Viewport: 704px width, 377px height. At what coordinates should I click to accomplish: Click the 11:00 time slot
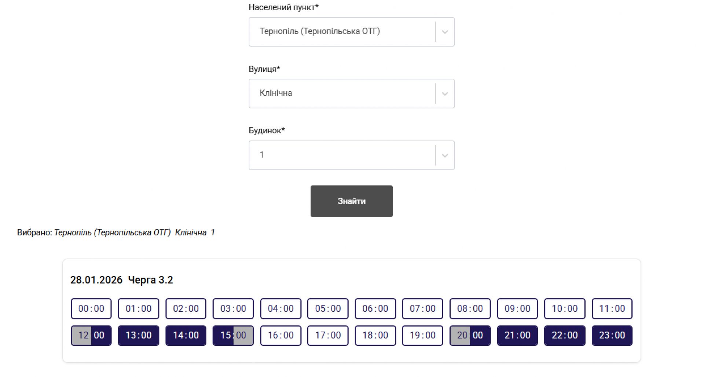pyautogui.click(x=612, y=308)
